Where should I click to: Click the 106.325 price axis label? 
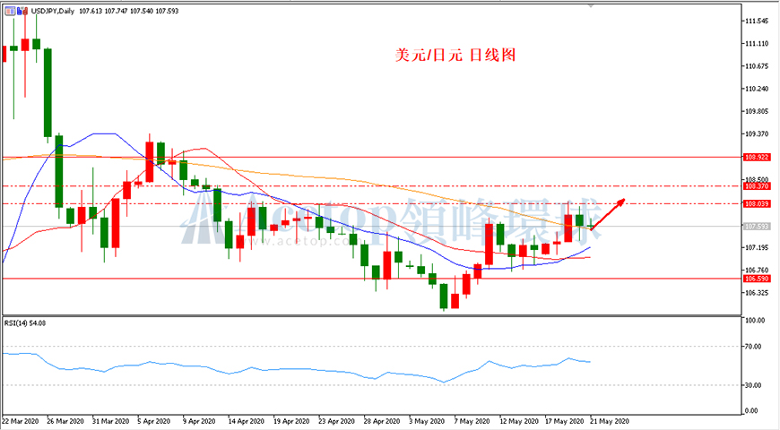757,293
